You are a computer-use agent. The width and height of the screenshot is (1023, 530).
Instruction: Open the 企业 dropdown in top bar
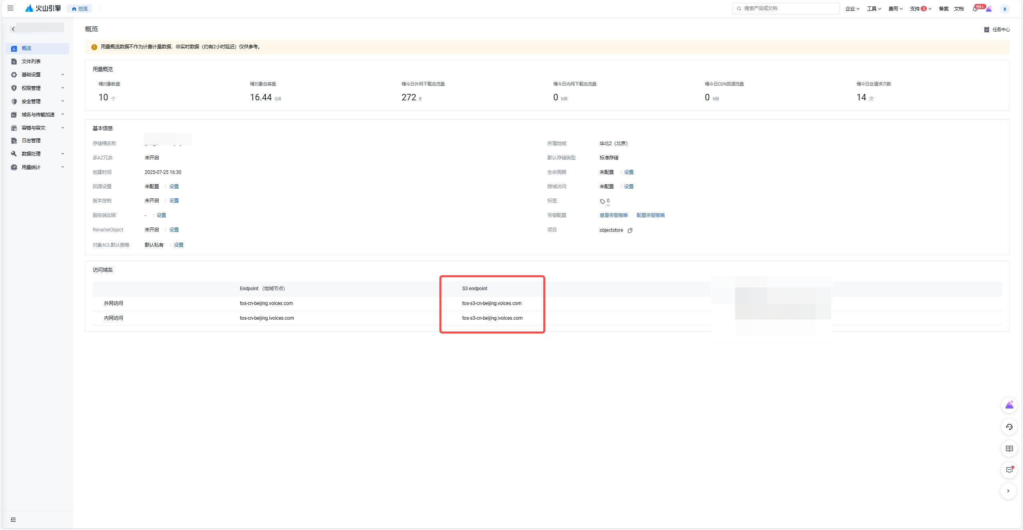[852, 9]
